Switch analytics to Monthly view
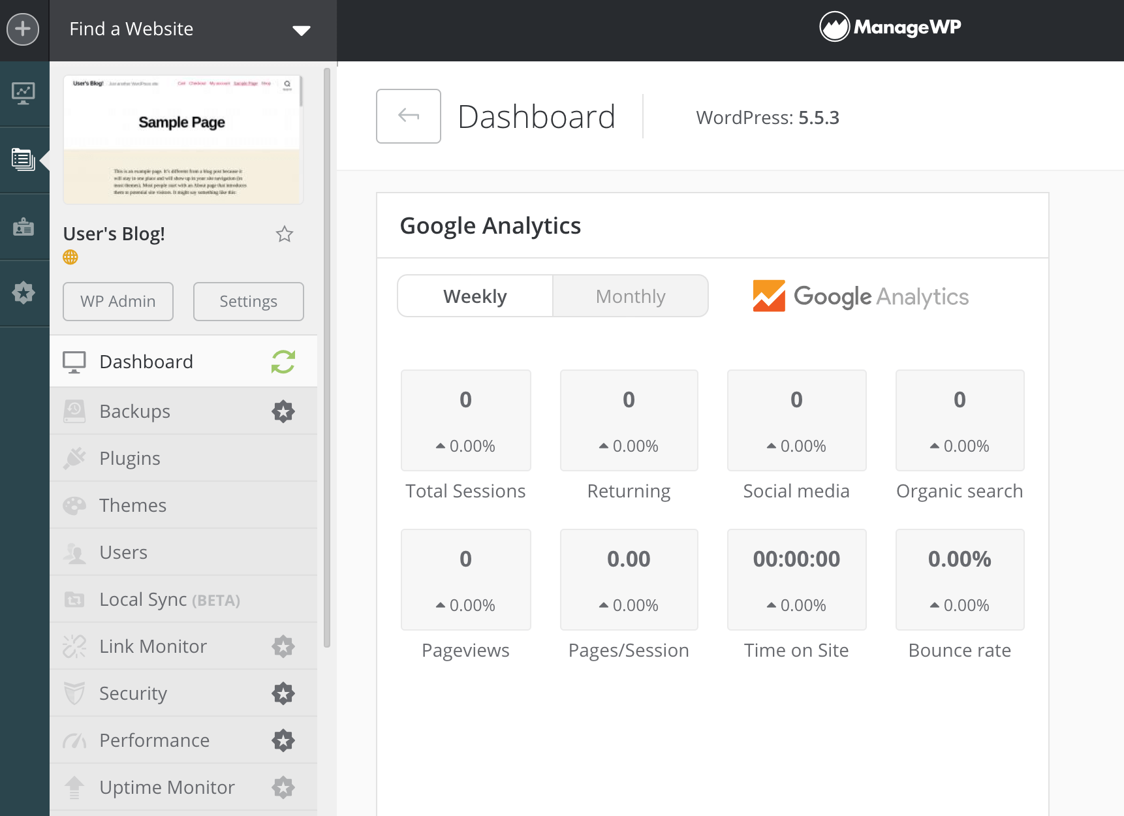This screenshot has width=1124, height=816. (x=631, y=296)
